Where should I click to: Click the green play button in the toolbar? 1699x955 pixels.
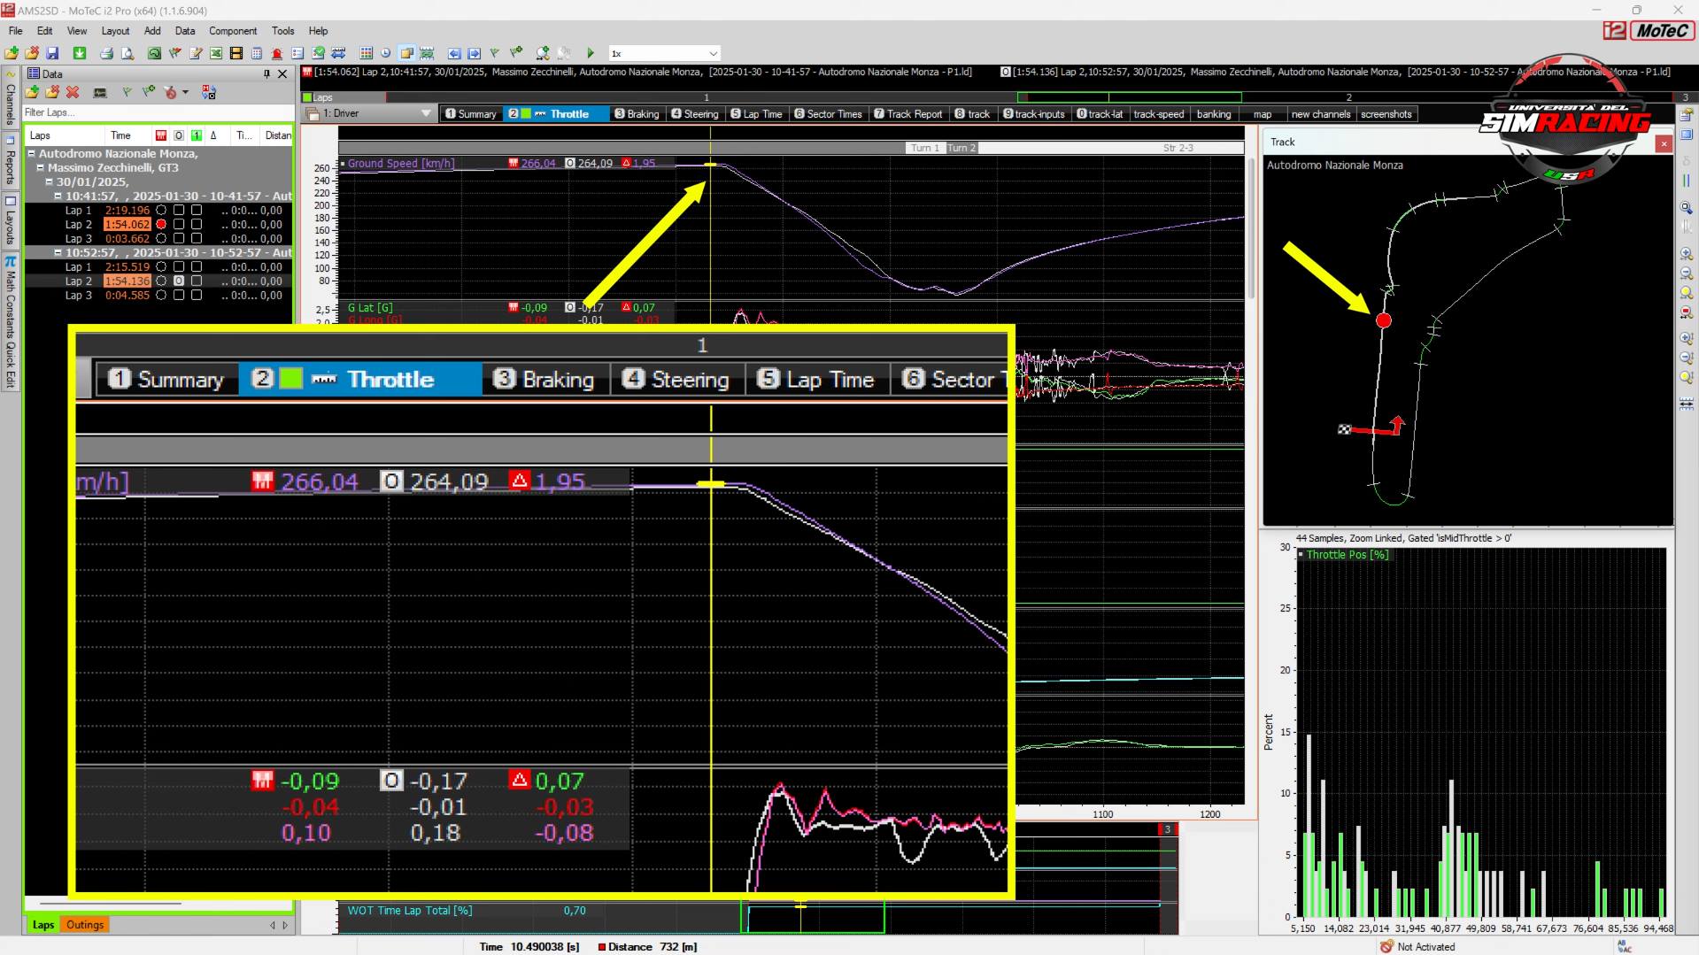[591, 53]
